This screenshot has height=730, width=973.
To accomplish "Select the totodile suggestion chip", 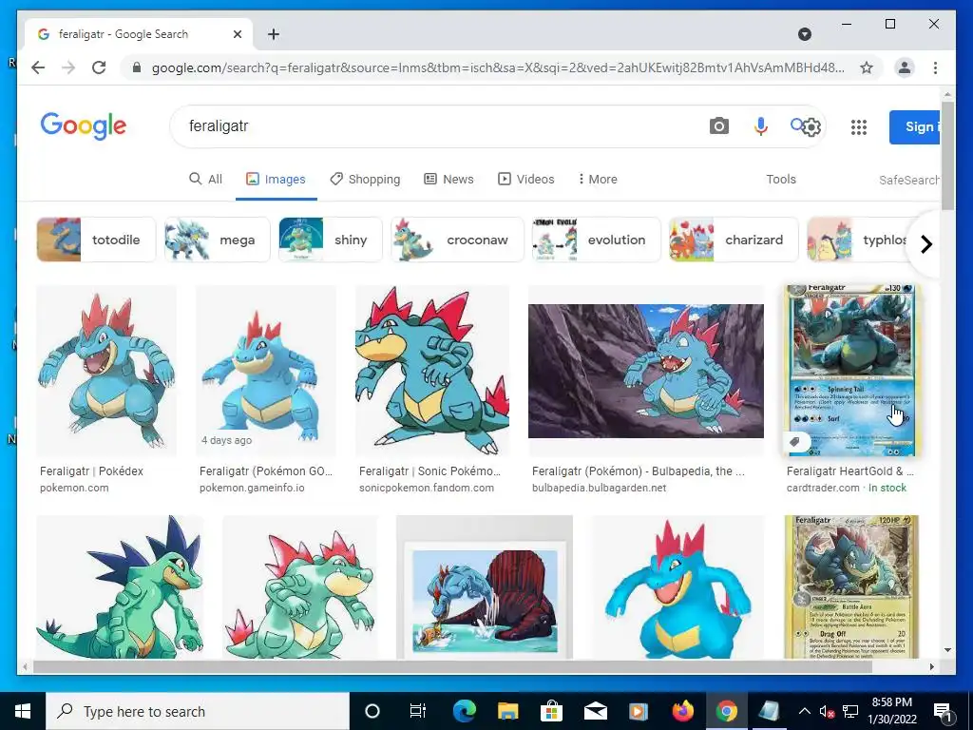I will pos(96,240).
